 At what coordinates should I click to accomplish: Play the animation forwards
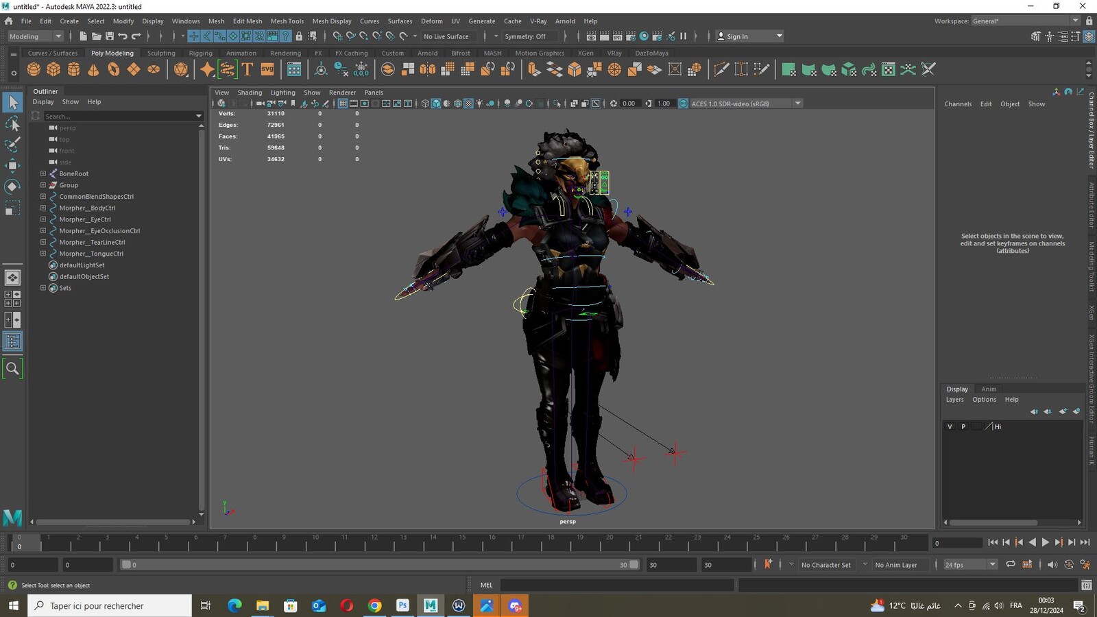pos(1045,542)
